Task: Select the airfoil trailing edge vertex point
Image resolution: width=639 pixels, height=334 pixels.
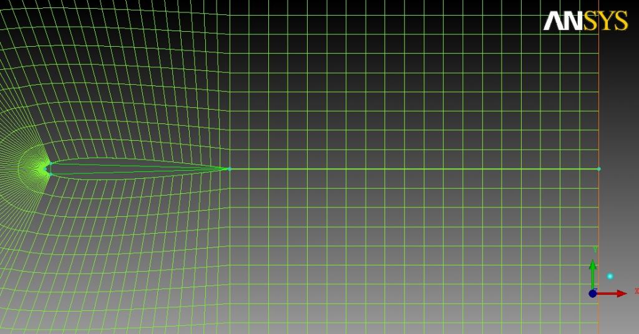Action: click(230, 169)
